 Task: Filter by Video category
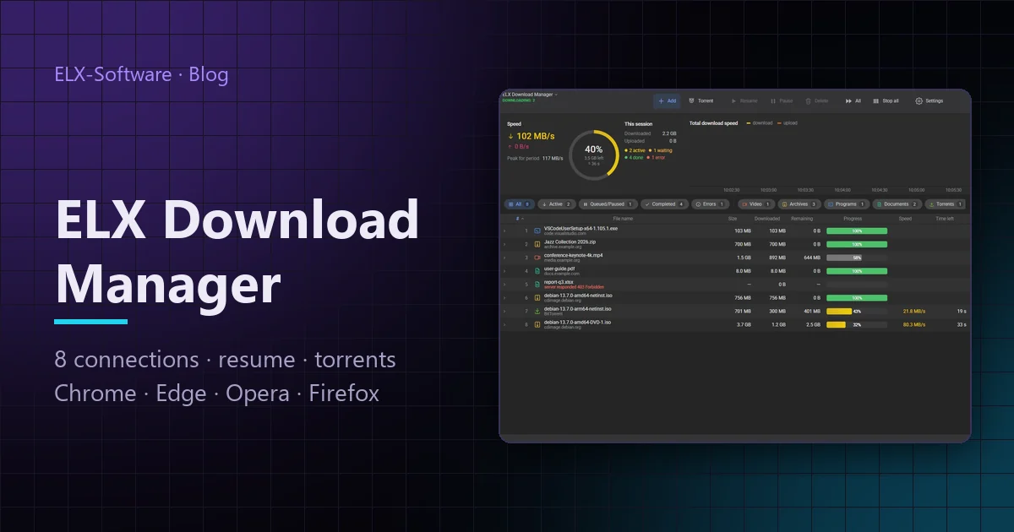coord(756,204)
